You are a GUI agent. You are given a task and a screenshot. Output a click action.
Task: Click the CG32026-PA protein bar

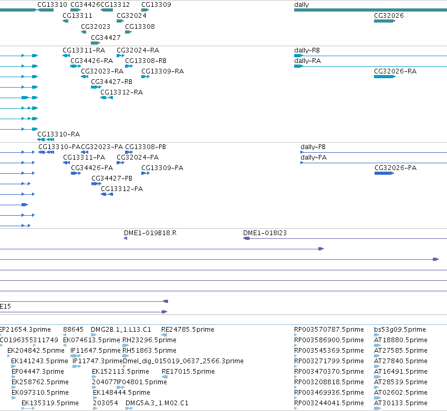[384, 173]
